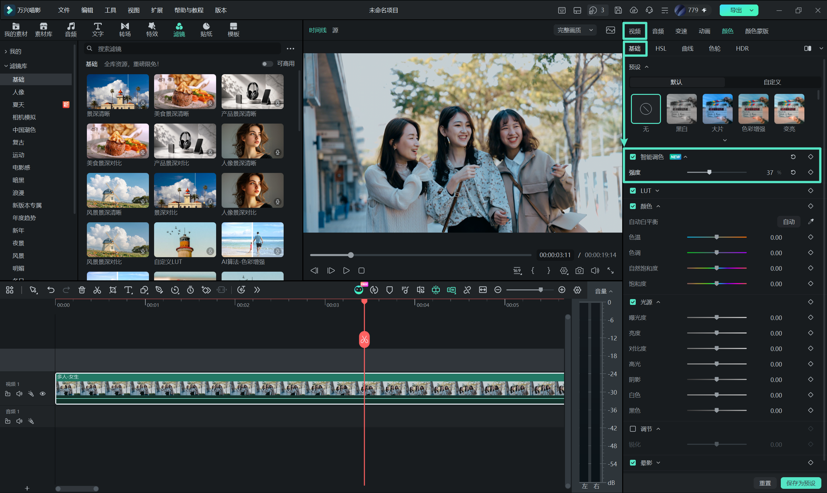Uncheck the 智能调色 checkbox
The height and width of the screenshot is (493, 827).
point(633,157)
